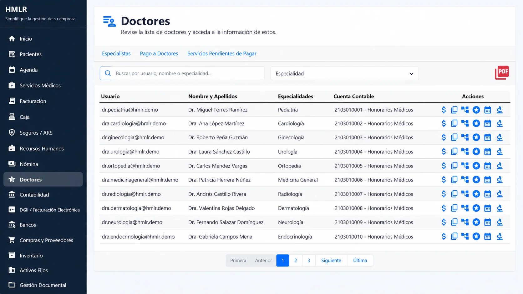Image resolution: width=523 pixels, height=294 pixels.
Task: Select user dr.radiologia@hmlr.demo
Action: [131, 194]
